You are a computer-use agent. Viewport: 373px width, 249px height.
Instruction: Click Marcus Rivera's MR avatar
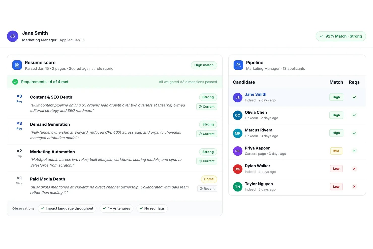pos(237,133)
